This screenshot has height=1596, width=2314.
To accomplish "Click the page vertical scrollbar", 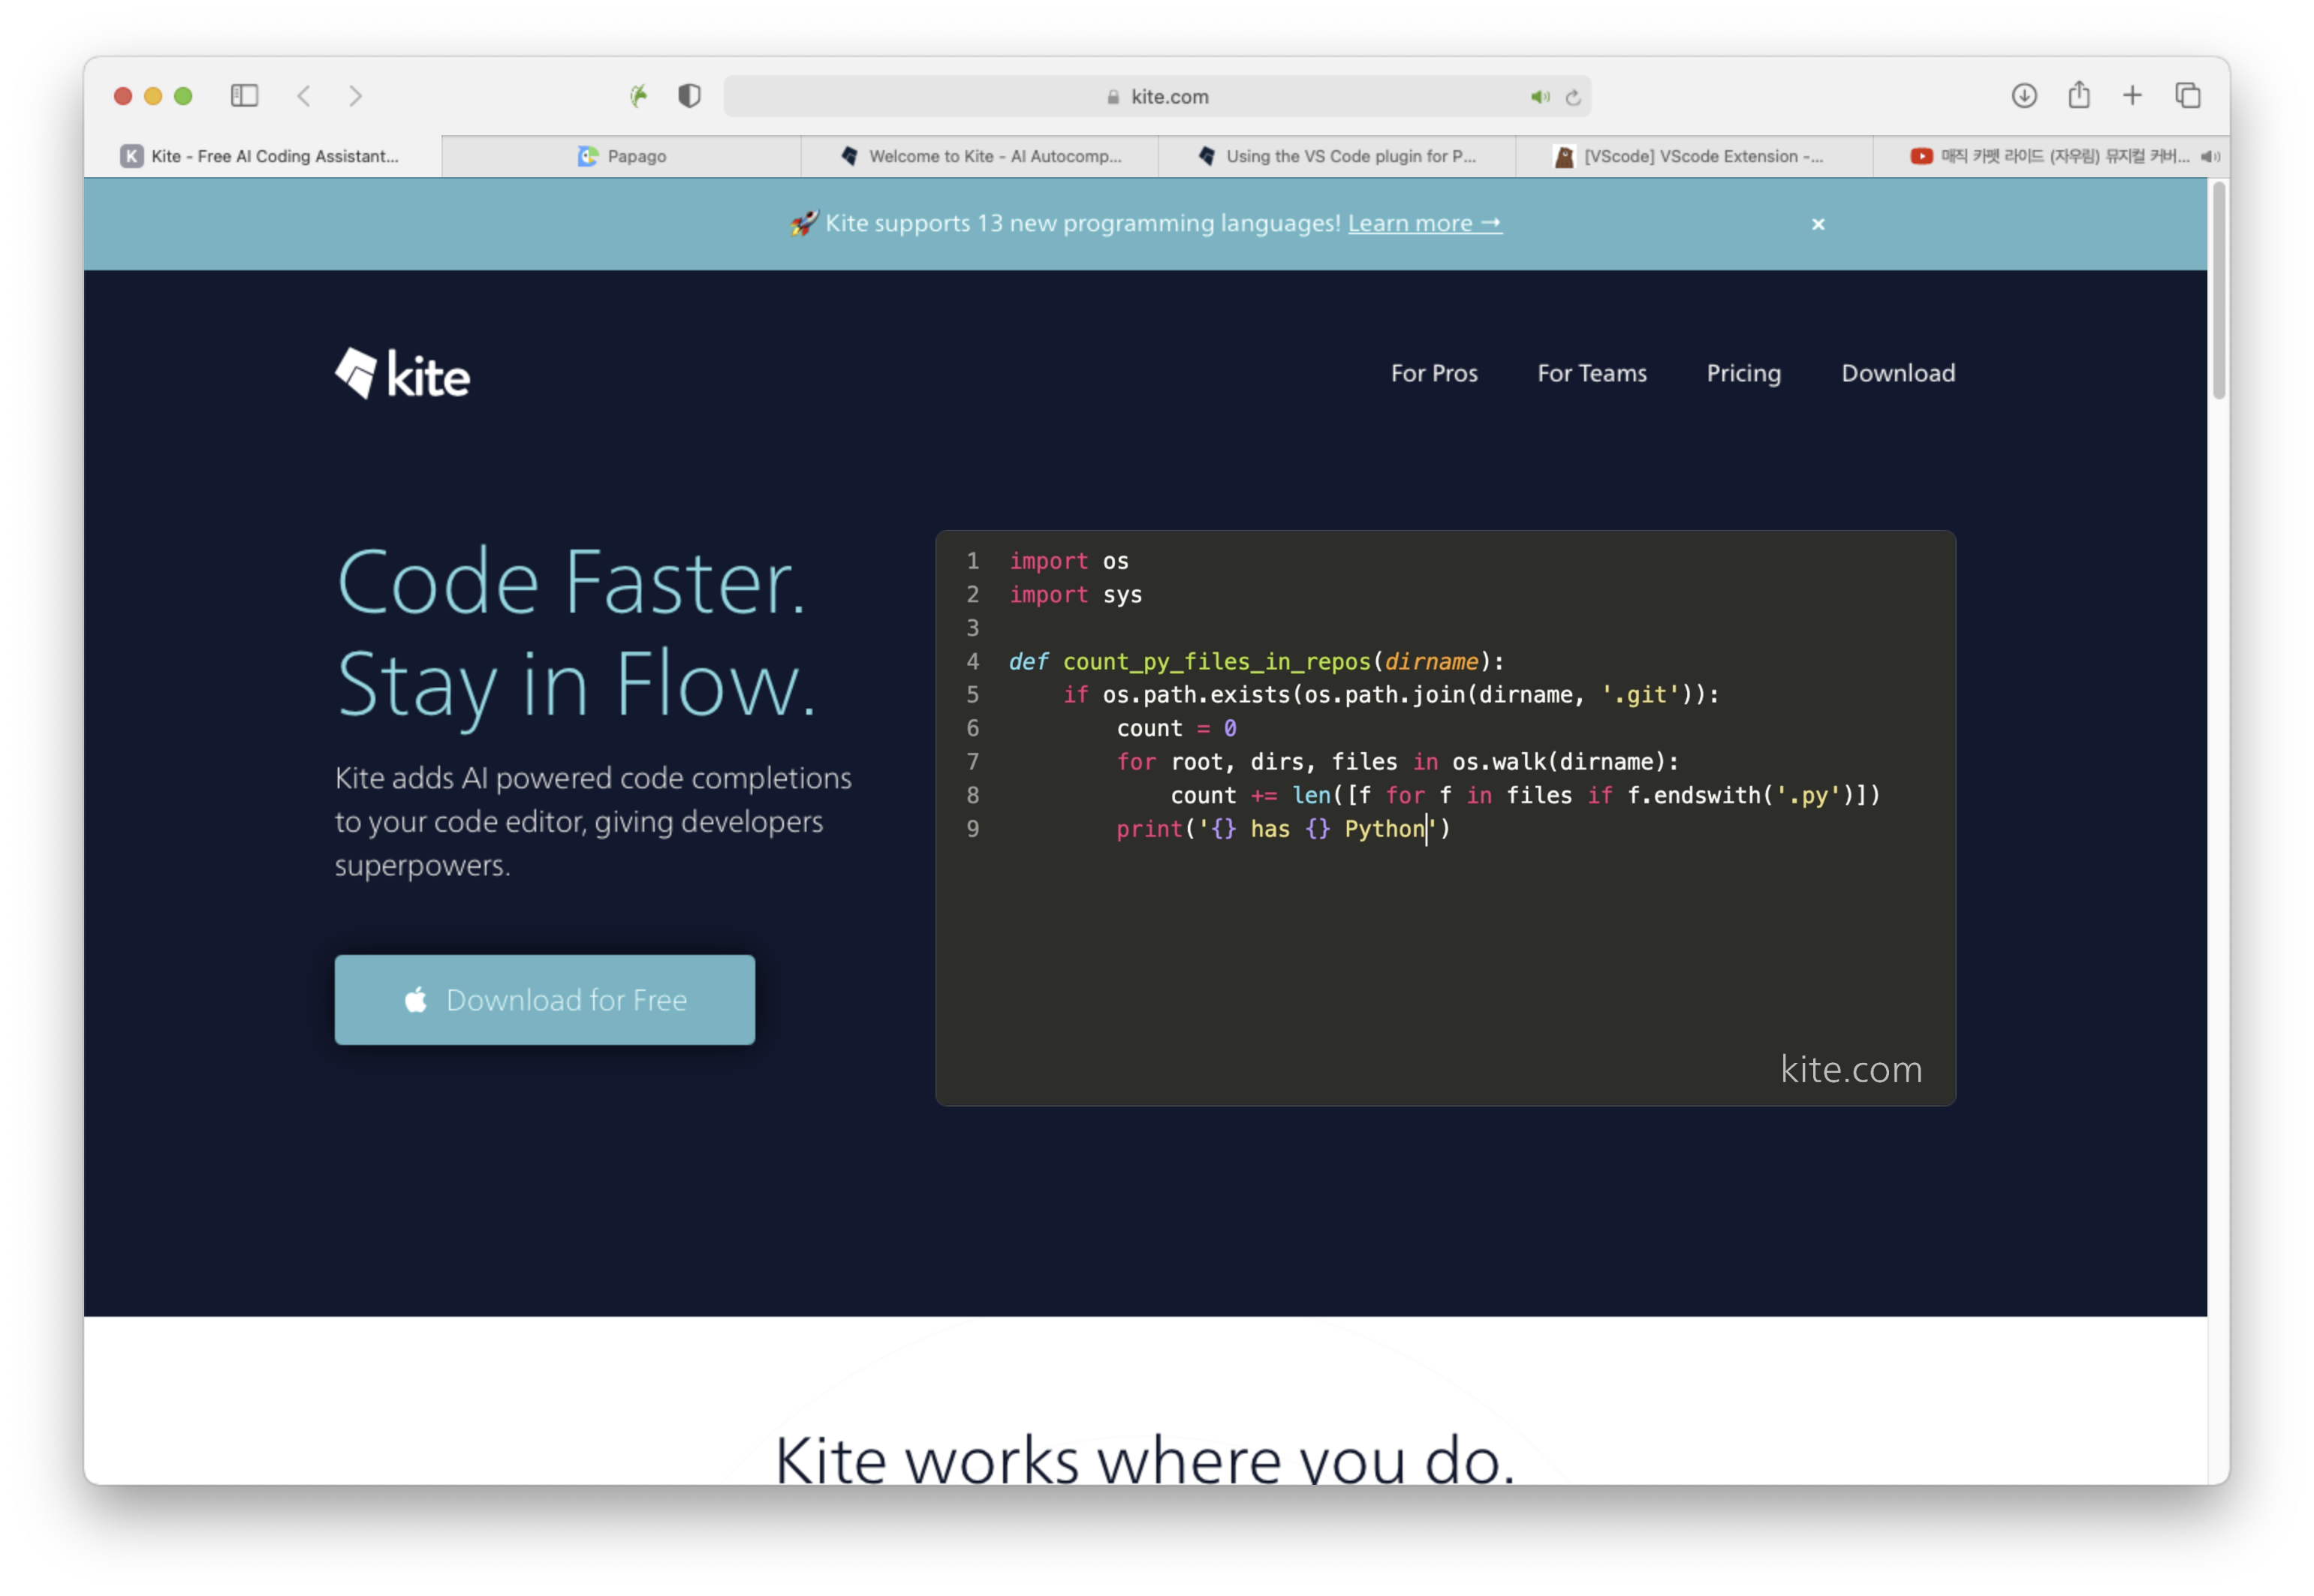I will pos(2218,290).
